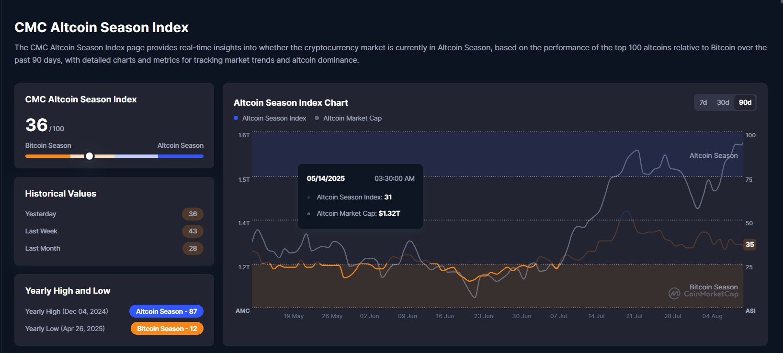Toggle the Altcoin Season Index legend series
The width and height of the screenshot is (783, 353).
[x=274, y=118]
